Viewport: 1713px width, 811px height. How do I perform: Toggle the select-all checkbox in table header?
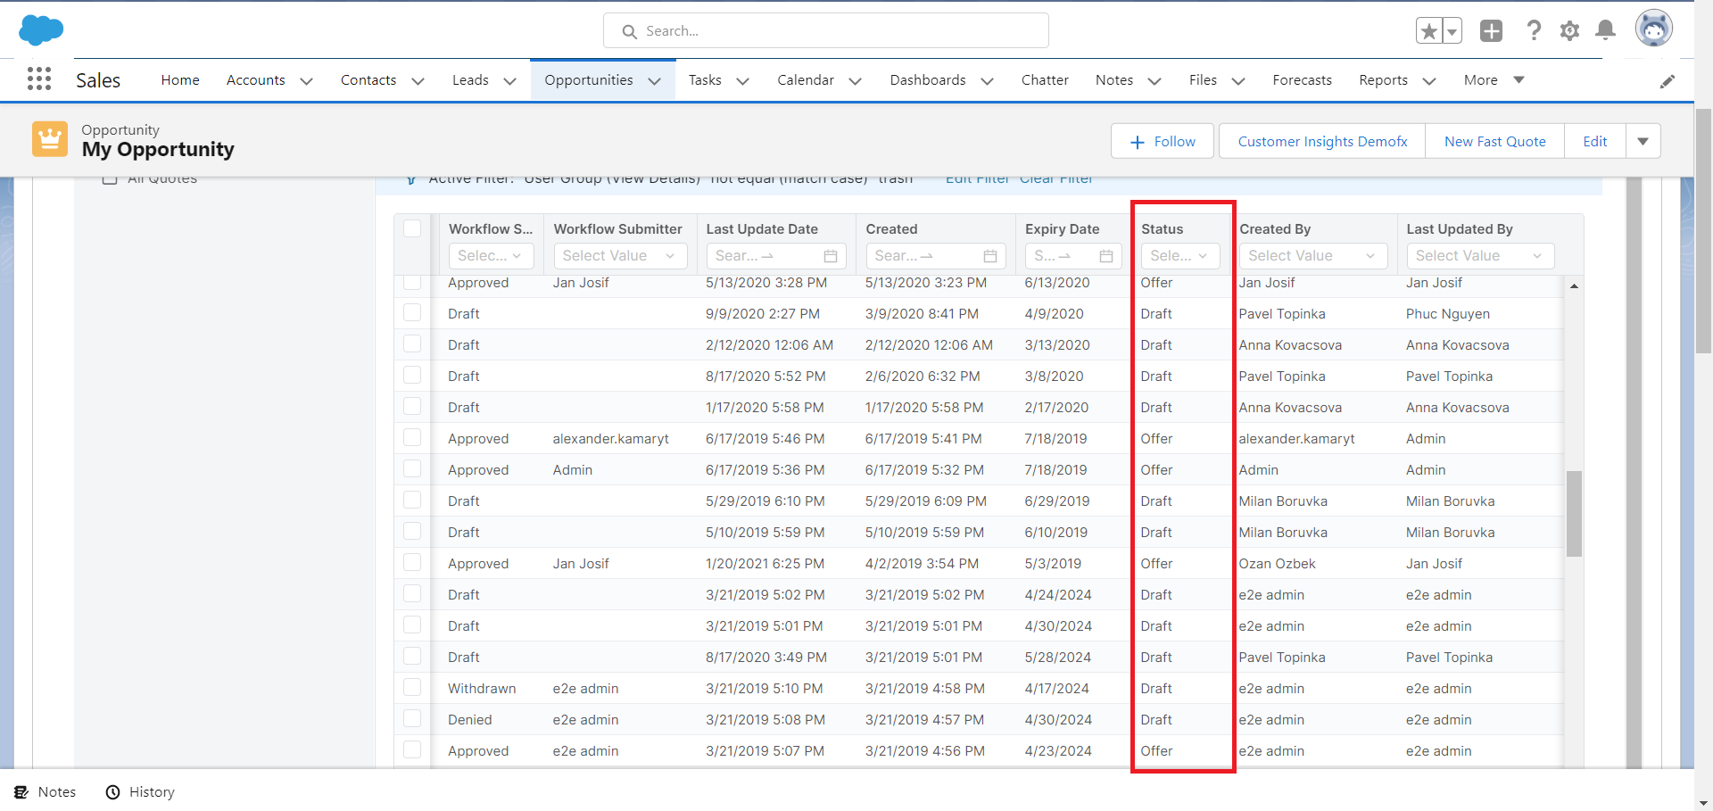[412, 228]
